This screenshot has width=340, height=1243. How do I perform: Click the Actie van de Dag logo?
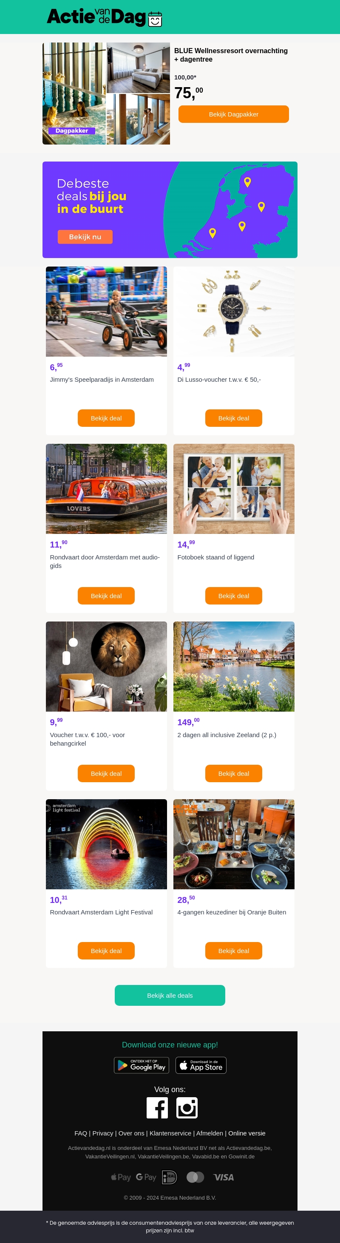pyautogui.click(x=104, y=17)
